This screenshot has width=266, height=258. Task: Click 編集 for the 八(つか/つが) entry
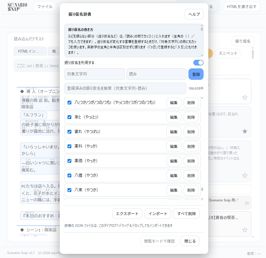click(174, 103)
